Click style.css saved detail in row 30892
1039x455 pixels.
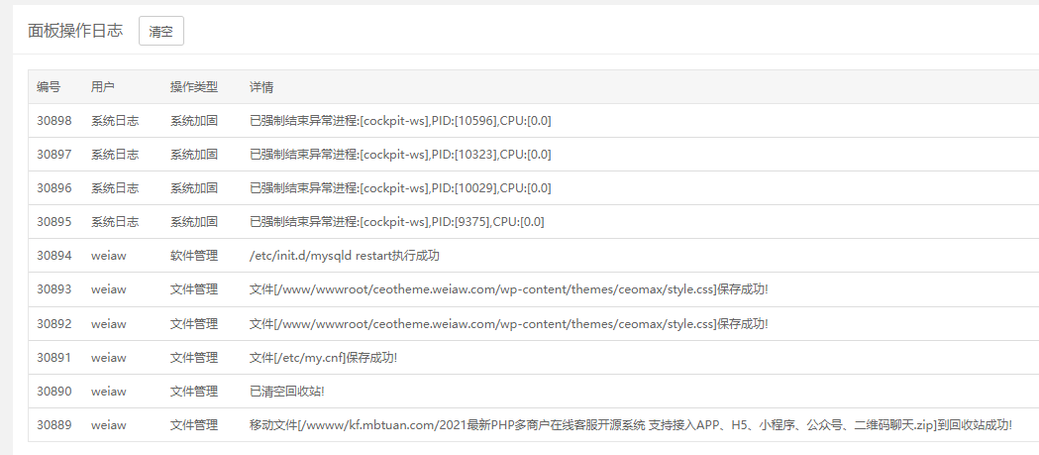(509, 324)
